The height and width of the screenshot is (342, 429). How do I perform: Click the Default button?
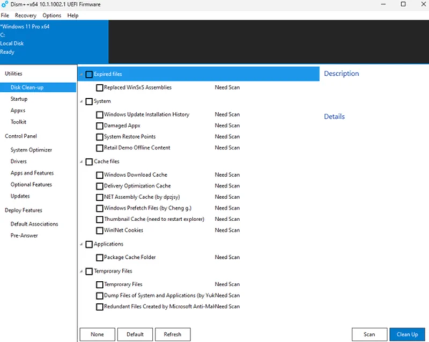tap(135, 334)
